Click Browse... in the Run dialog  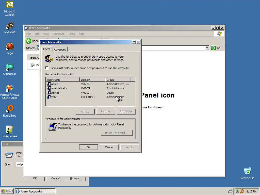76,178
